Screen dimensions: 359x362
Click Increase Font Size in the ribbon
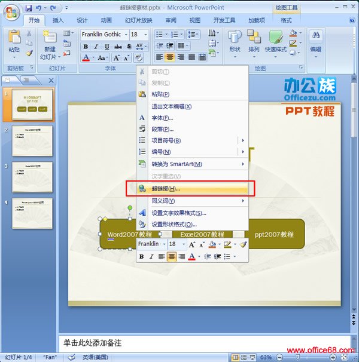point(116,58)
